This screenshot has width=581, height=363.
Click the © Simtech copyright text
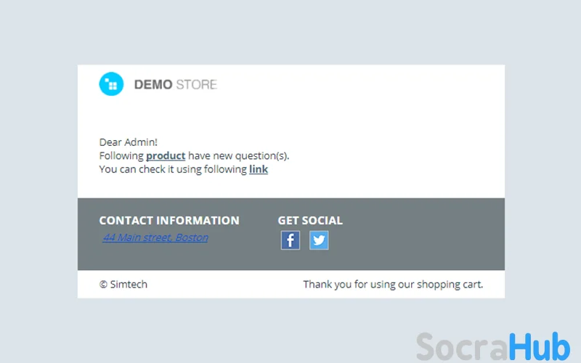pos(123,285)
